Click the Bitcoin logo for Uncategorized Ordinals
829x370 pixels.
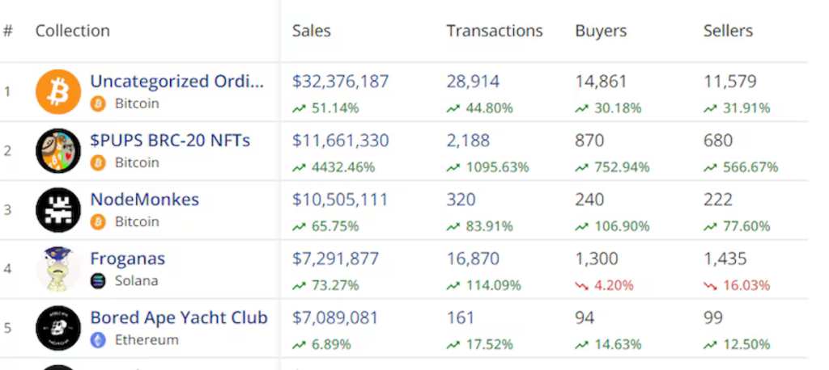(x=58, y=92)
